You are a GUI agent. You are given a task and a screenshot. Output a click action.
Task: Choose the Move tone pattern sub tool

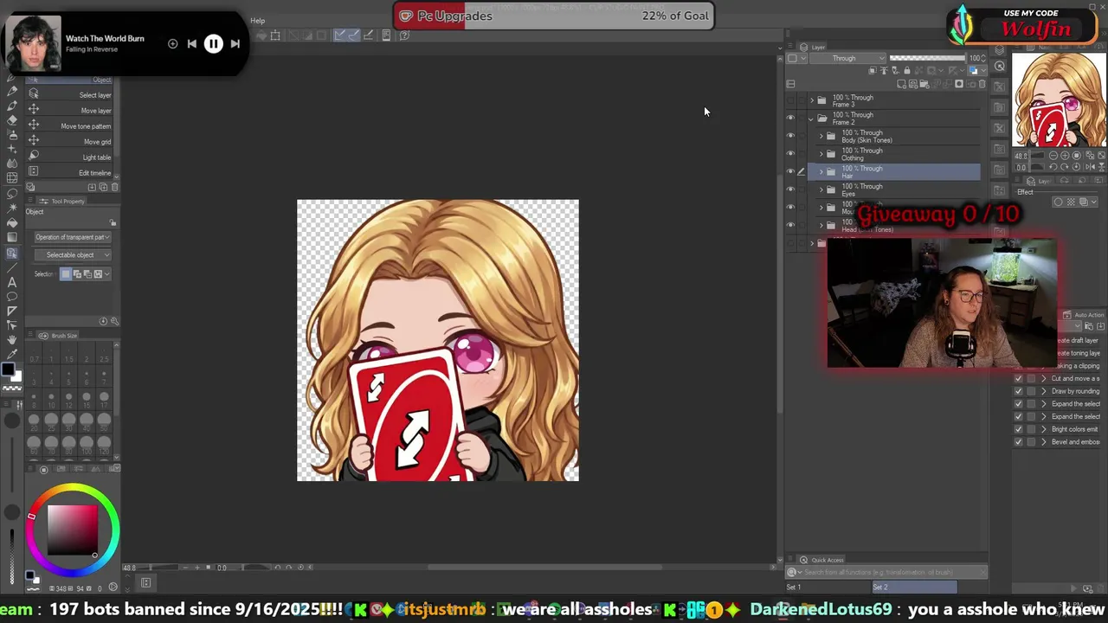71,126
